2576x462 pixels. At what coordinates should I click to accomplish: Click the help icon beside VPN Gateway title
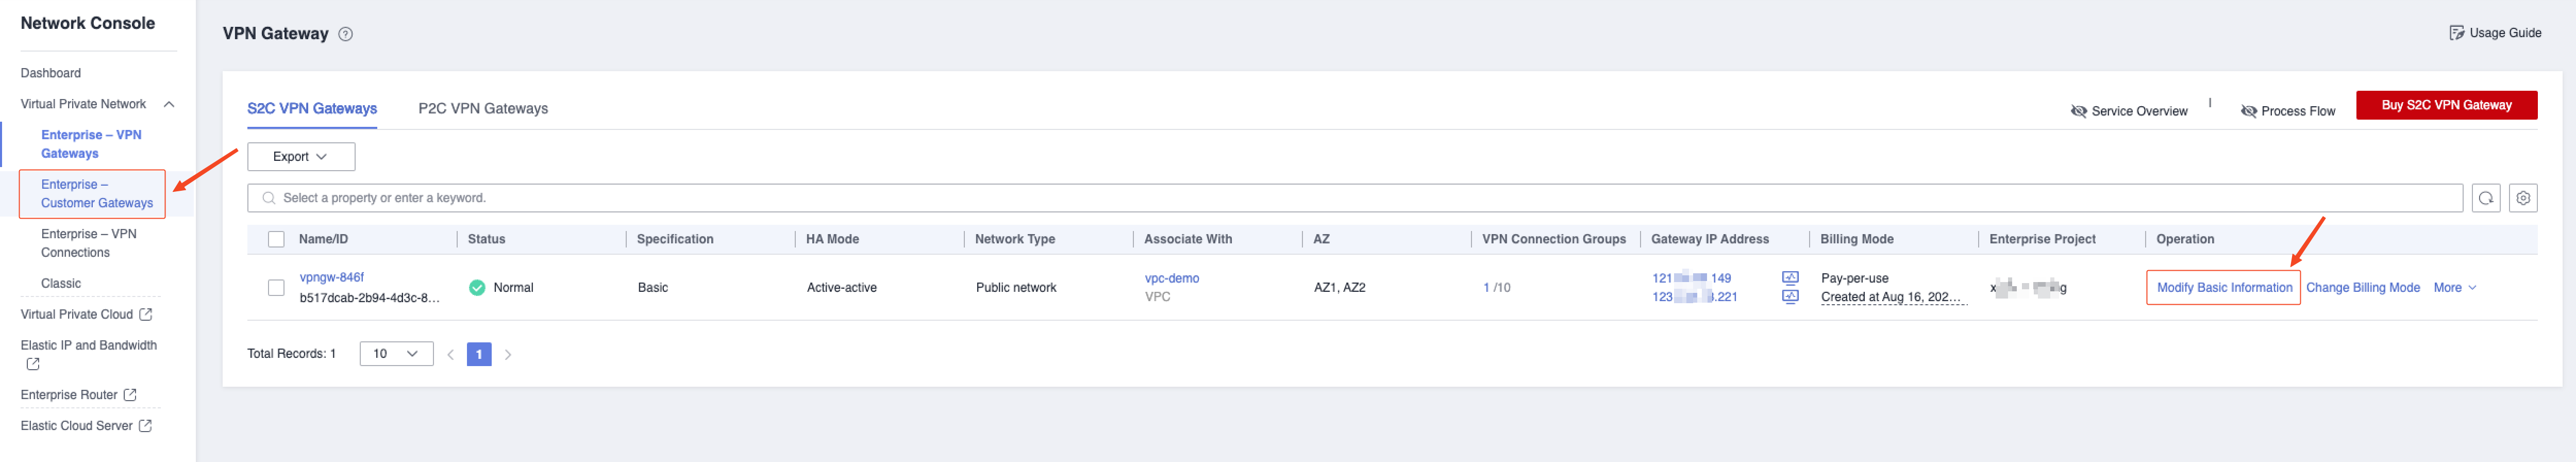[345, 34]
